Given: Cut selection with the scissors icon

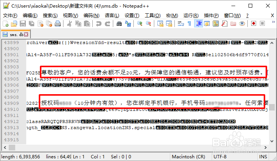Looking at the screenshot, I should [70, 24].
